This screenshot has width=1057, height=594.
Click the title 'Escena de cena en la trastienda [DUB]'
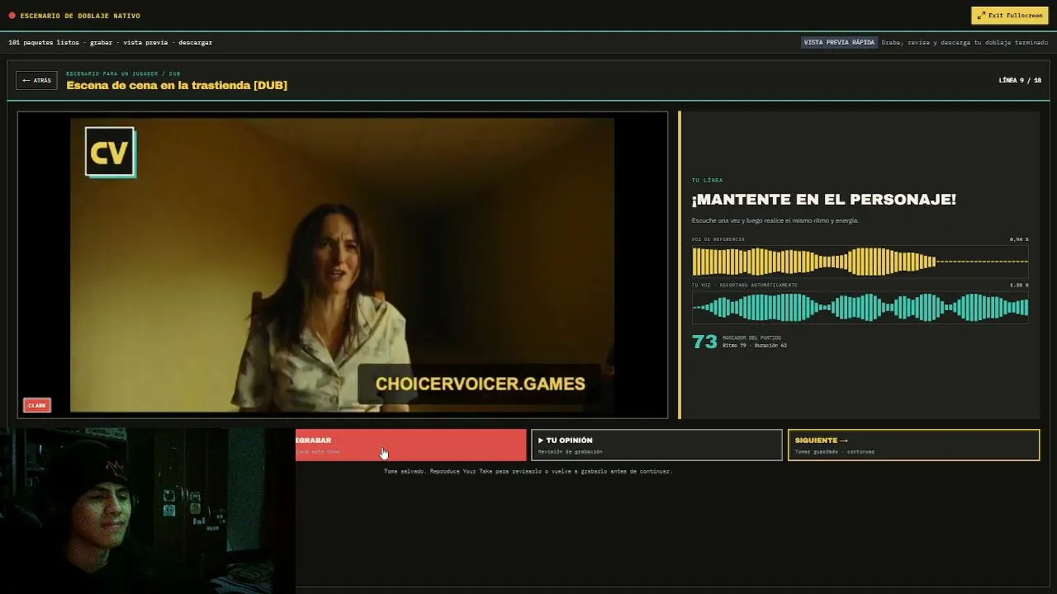click(177, 85)
